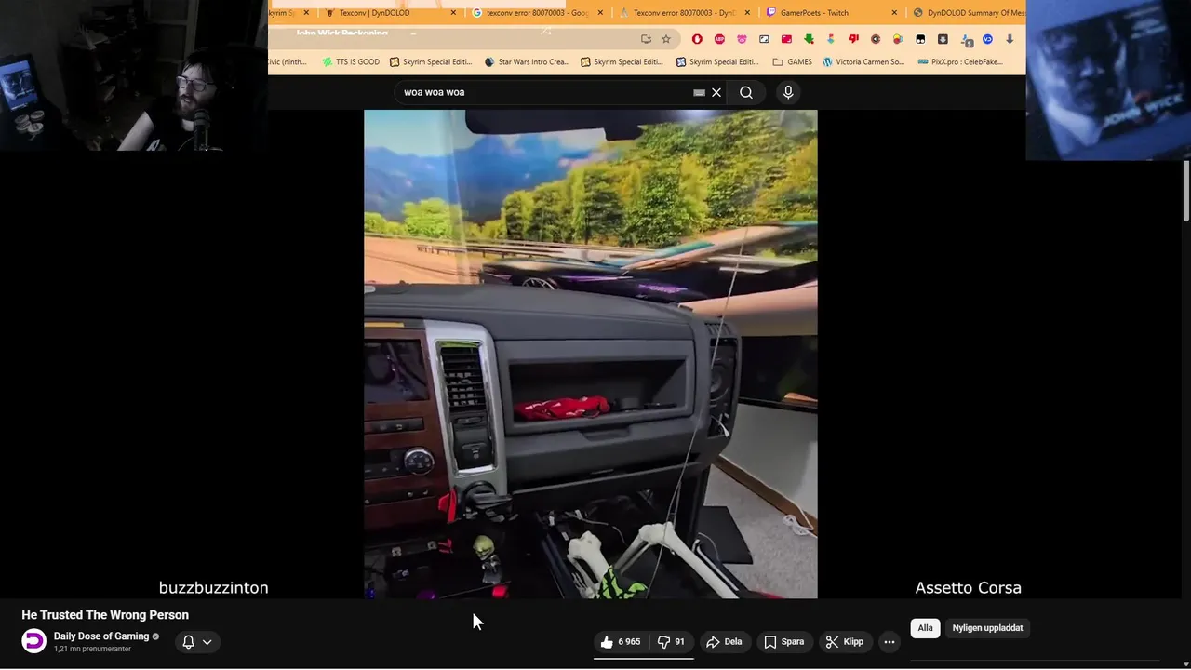Open the red thumbs-down extension icon
The image size is (1191, 670).
pos(853,39)
